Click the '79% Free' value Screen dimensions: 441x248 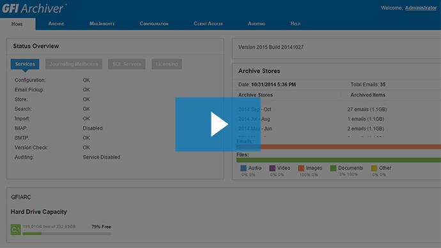tap(101, 227)
